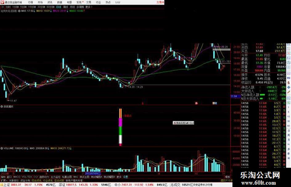Click the 深证 index in status bar
The height and width of the screenshot is (187, 291).
[62, 185]
